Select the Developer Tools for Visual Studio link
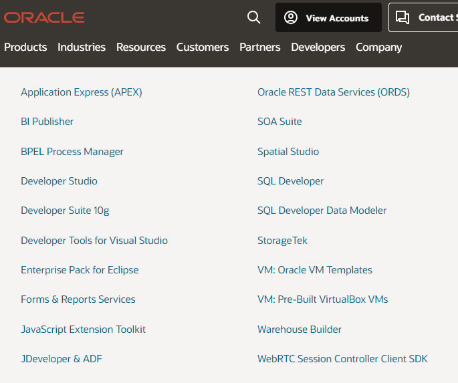This screenshot has width=458, height=383. click(x=94, y=241)
